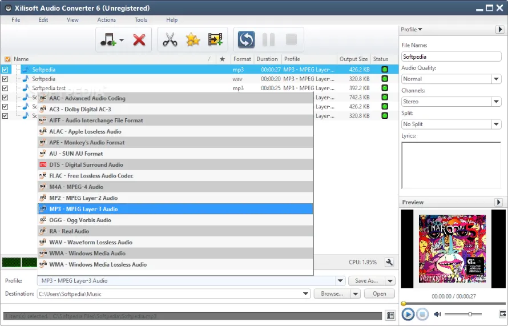
Task: Uncheck the first Softpedia mp3 file checkbox
Action: (5, 70)
